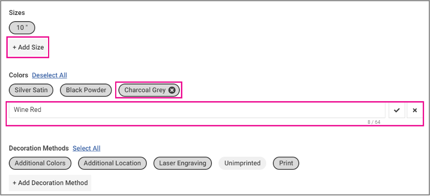
Task: Click the Deselect All colors link
Action: (x=50, y=75)
